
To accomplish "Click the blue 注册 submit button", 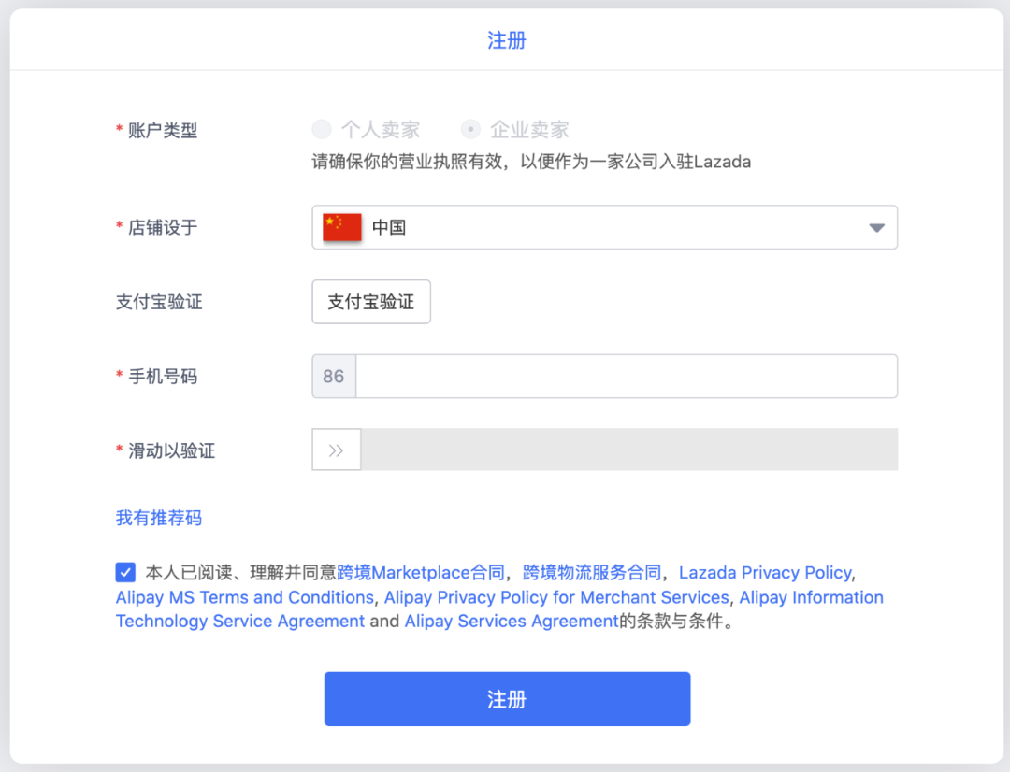I will (506, 698).
